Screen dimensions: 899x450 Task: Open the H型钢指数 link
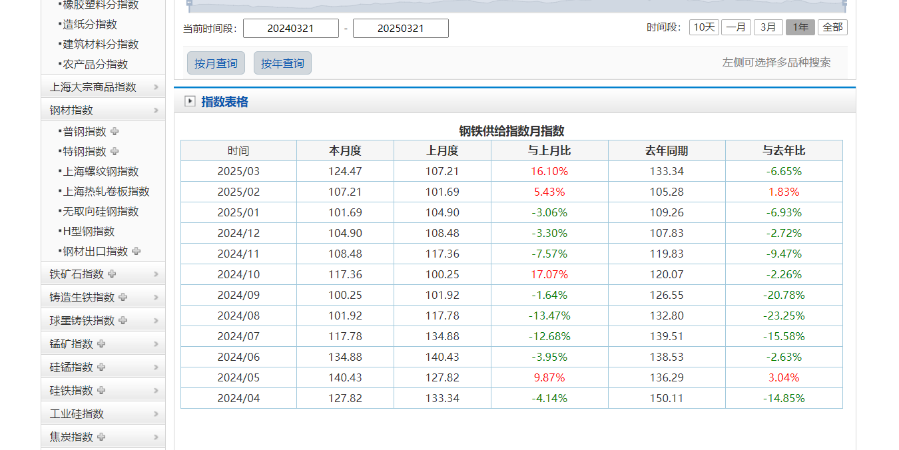tap(89, 231)
